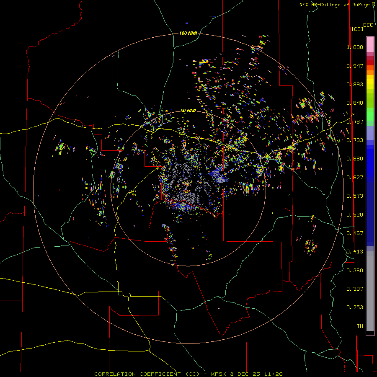Image resolution: width=377 pixels, height=377 pixels.
Task: Pick the orange segment of the color bar
Action: coord(370,72)
